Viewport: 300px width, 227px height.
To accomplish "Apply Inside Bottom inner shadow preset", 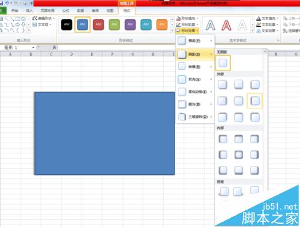I will pyautogui.click(x=239, y=171).
